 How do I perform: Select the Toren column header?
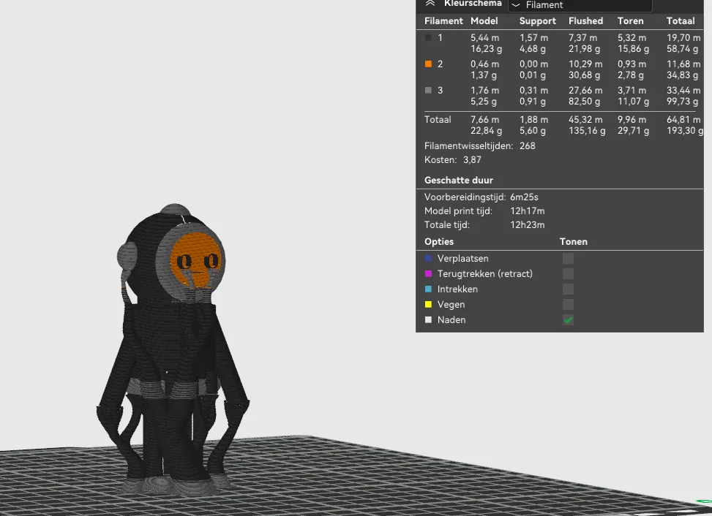[630, 21]
